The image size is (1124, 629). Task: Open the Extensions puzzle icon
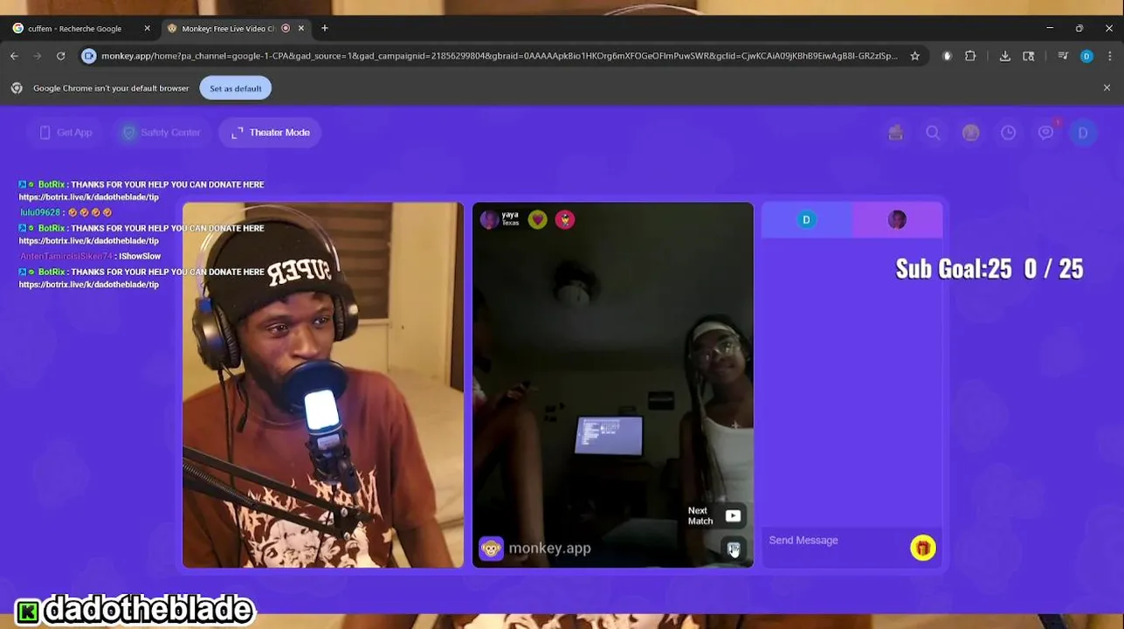970,56
